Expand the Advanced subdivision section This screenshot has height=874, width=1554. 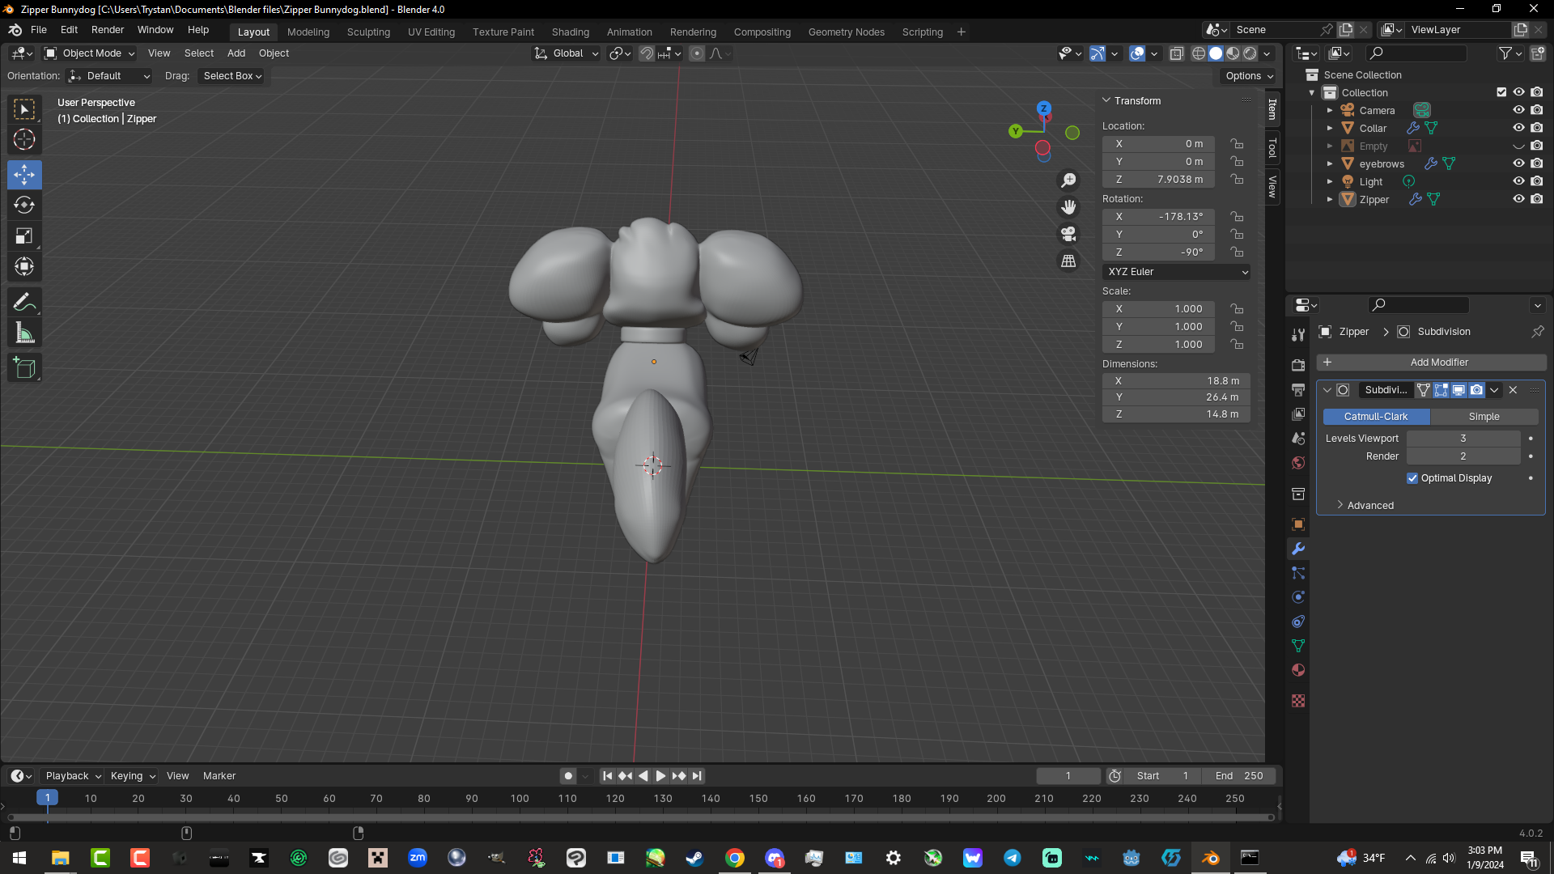1369,505
